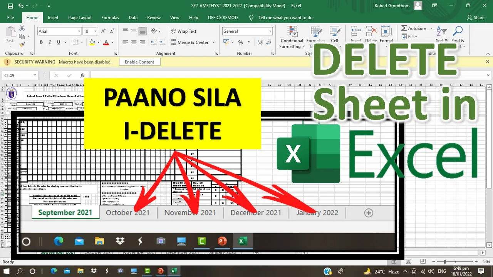Open the 'Macros have been disabled' link
This screenshot has height=277, width=493.
tap(85, 62)
